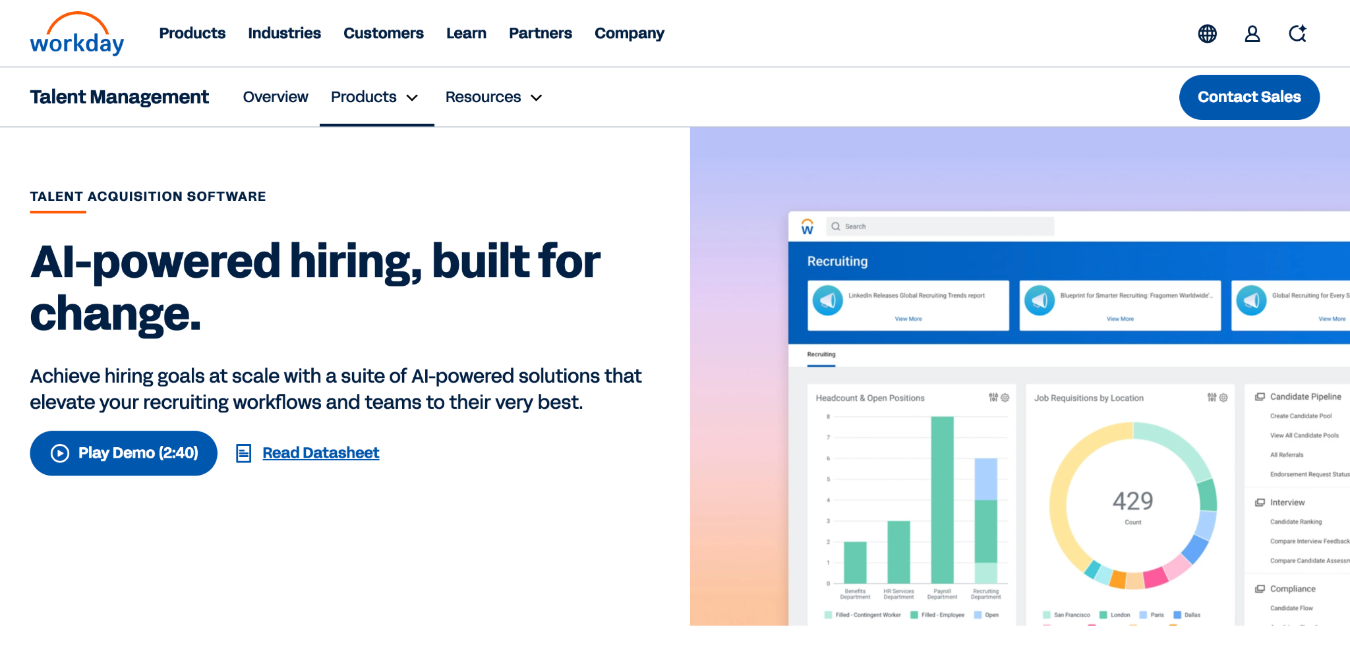The width and height of the screenshot is (1350, 652).
Task: Click the dashboard Workday W logo
Action: point(807,227)
